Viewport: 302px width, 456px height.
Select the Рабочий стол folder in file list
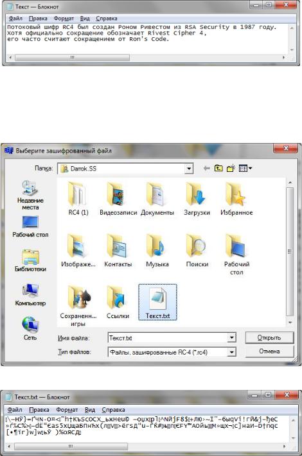tap(236, 255)
